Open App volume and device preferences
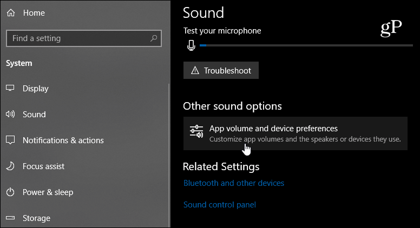 [x=296, y=133]
